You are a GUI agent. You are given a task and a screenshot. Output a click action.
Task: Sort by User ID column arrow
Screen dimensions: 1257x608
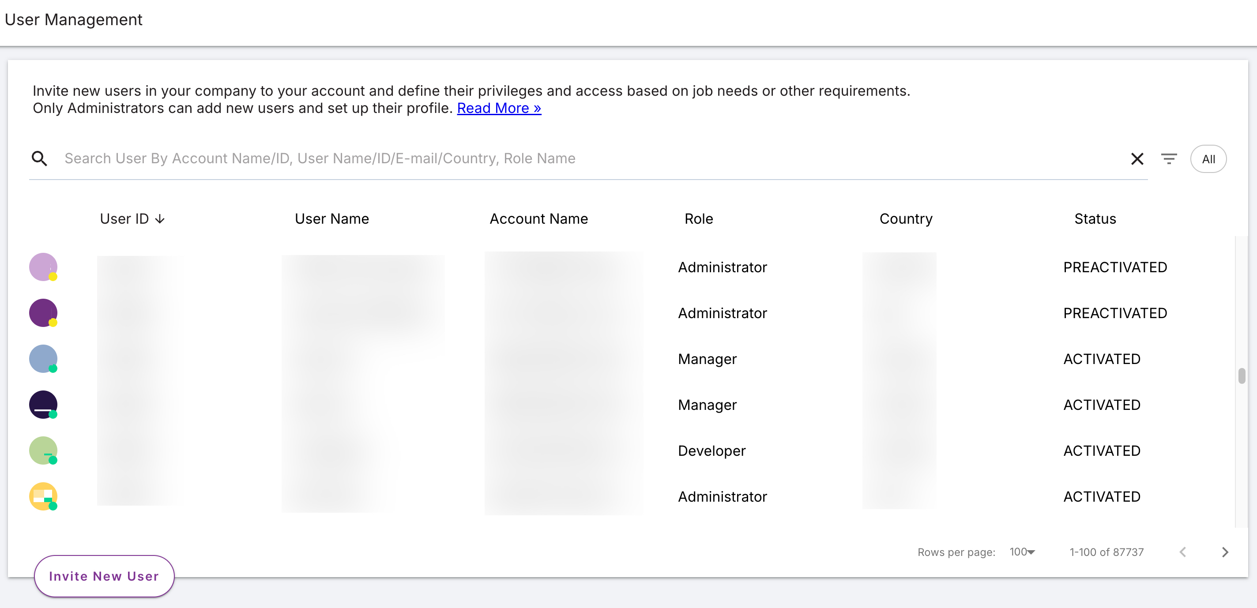160,219
